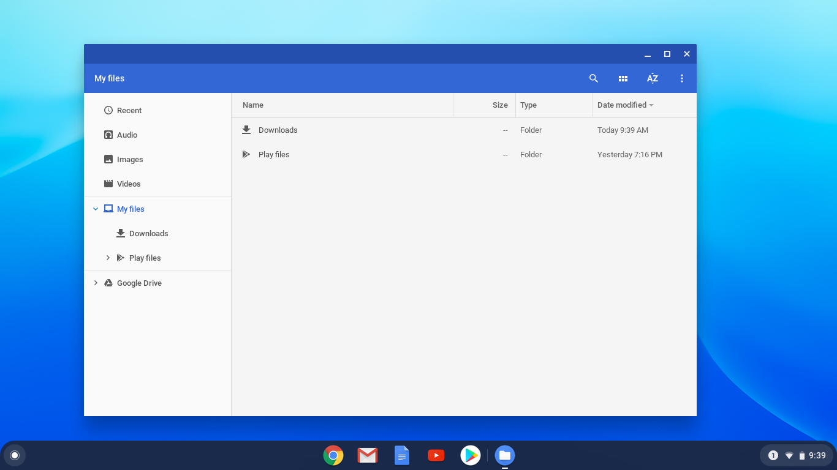Select My files in the sidebar
Screen dimensions: 837x470
click(x=157, y=209)
